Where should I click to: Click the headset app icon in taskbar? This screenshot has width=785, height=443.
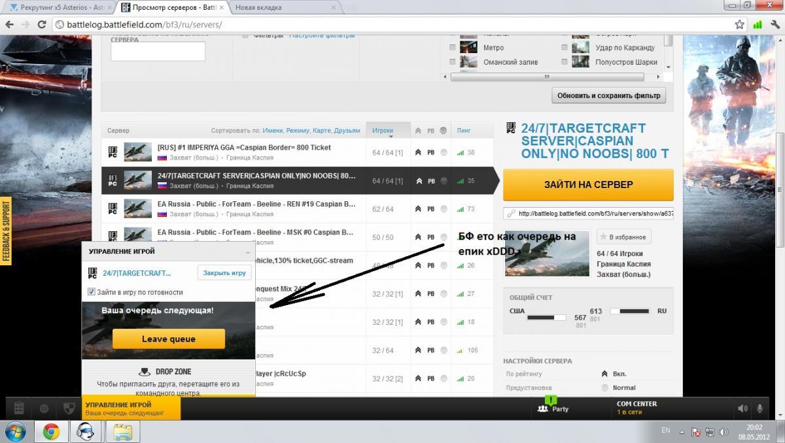pos(87,431)
